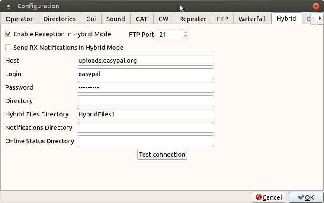Click the Host input field
Screen dimensions: 324x203
click(145, 61)
